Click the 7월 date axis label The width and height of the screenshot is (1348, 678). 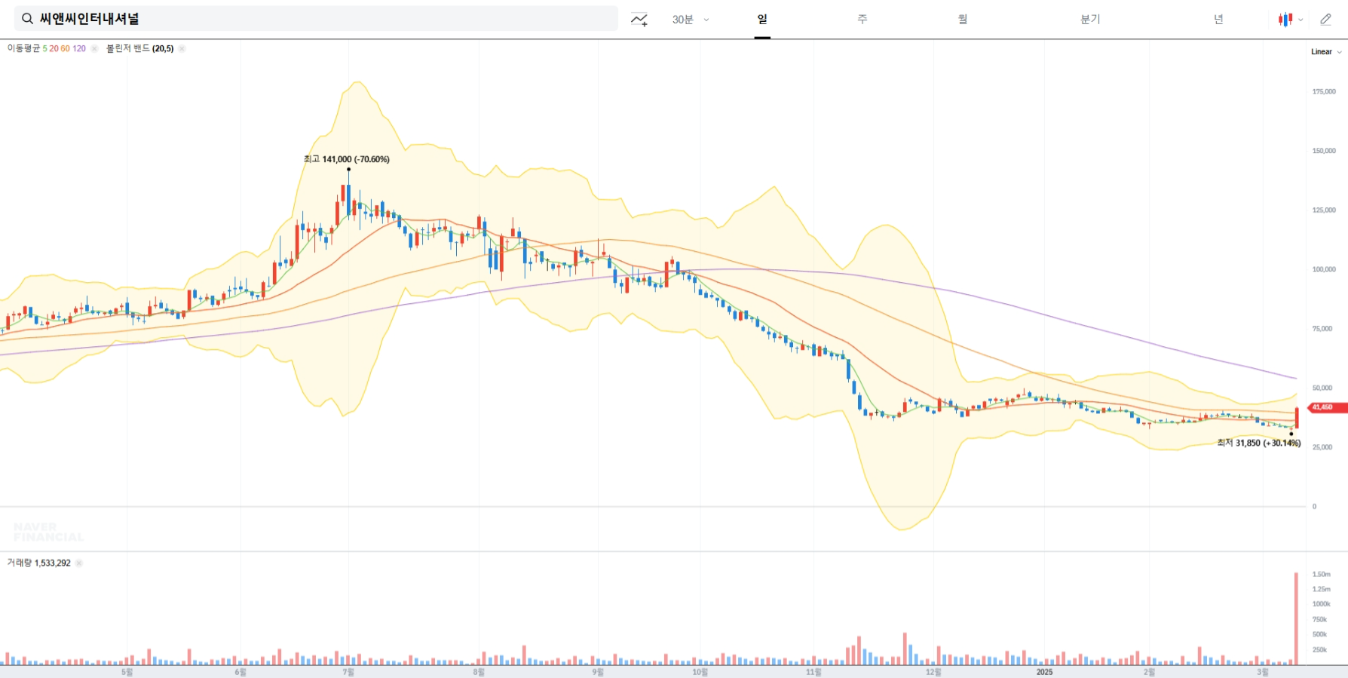tap(348, 672)
